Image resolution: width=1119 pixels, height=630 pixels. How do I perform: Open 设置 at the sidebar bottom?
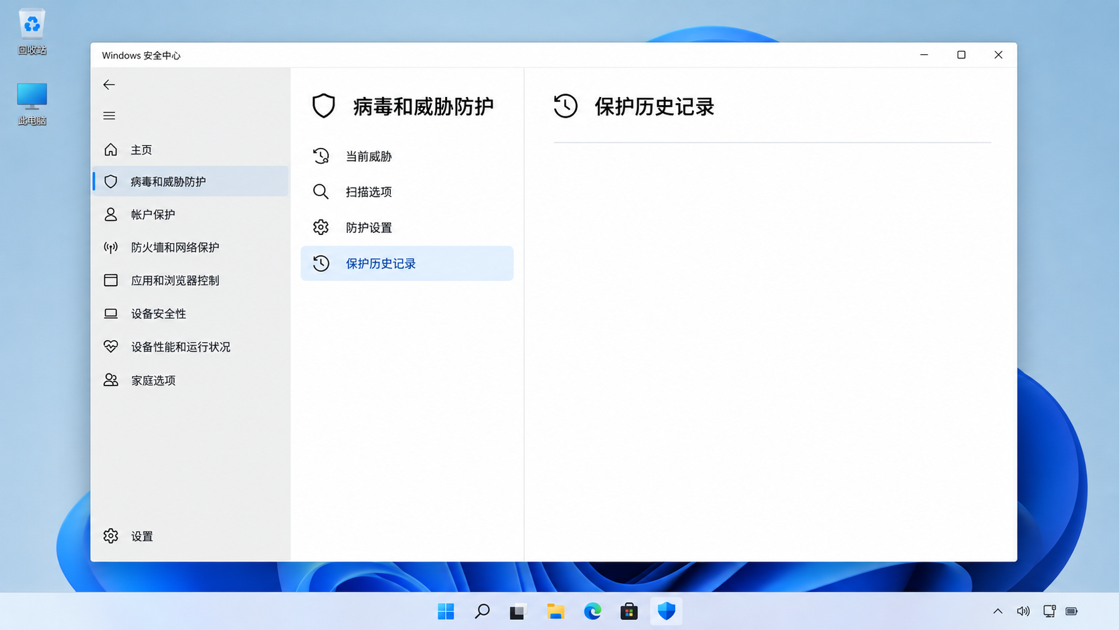click(x=191, y=536)
